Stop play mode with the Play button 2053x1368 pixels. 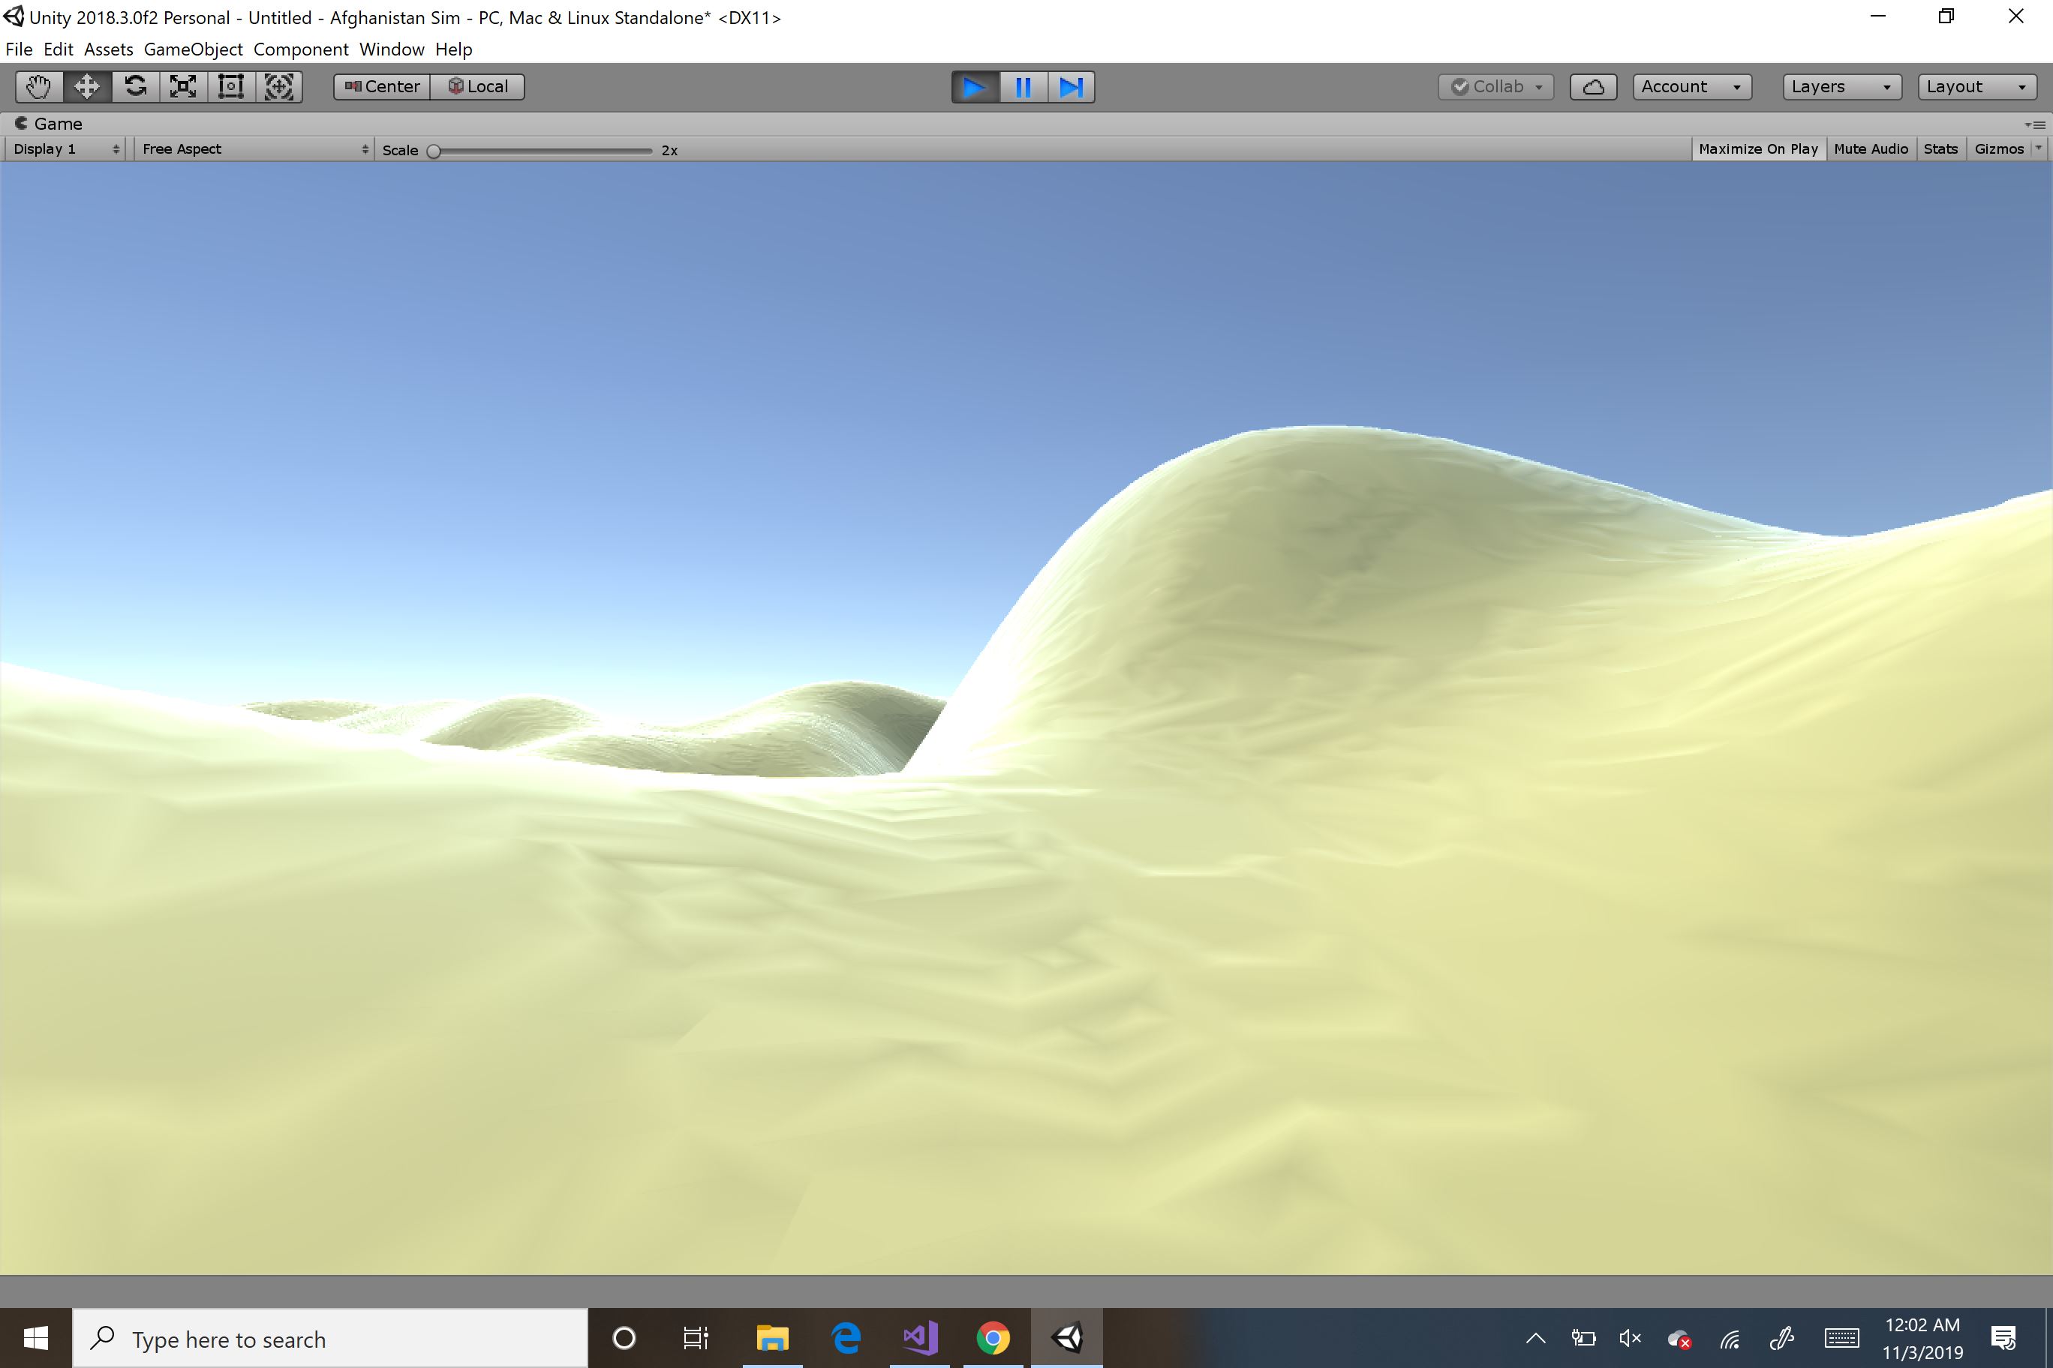[975, 86]
